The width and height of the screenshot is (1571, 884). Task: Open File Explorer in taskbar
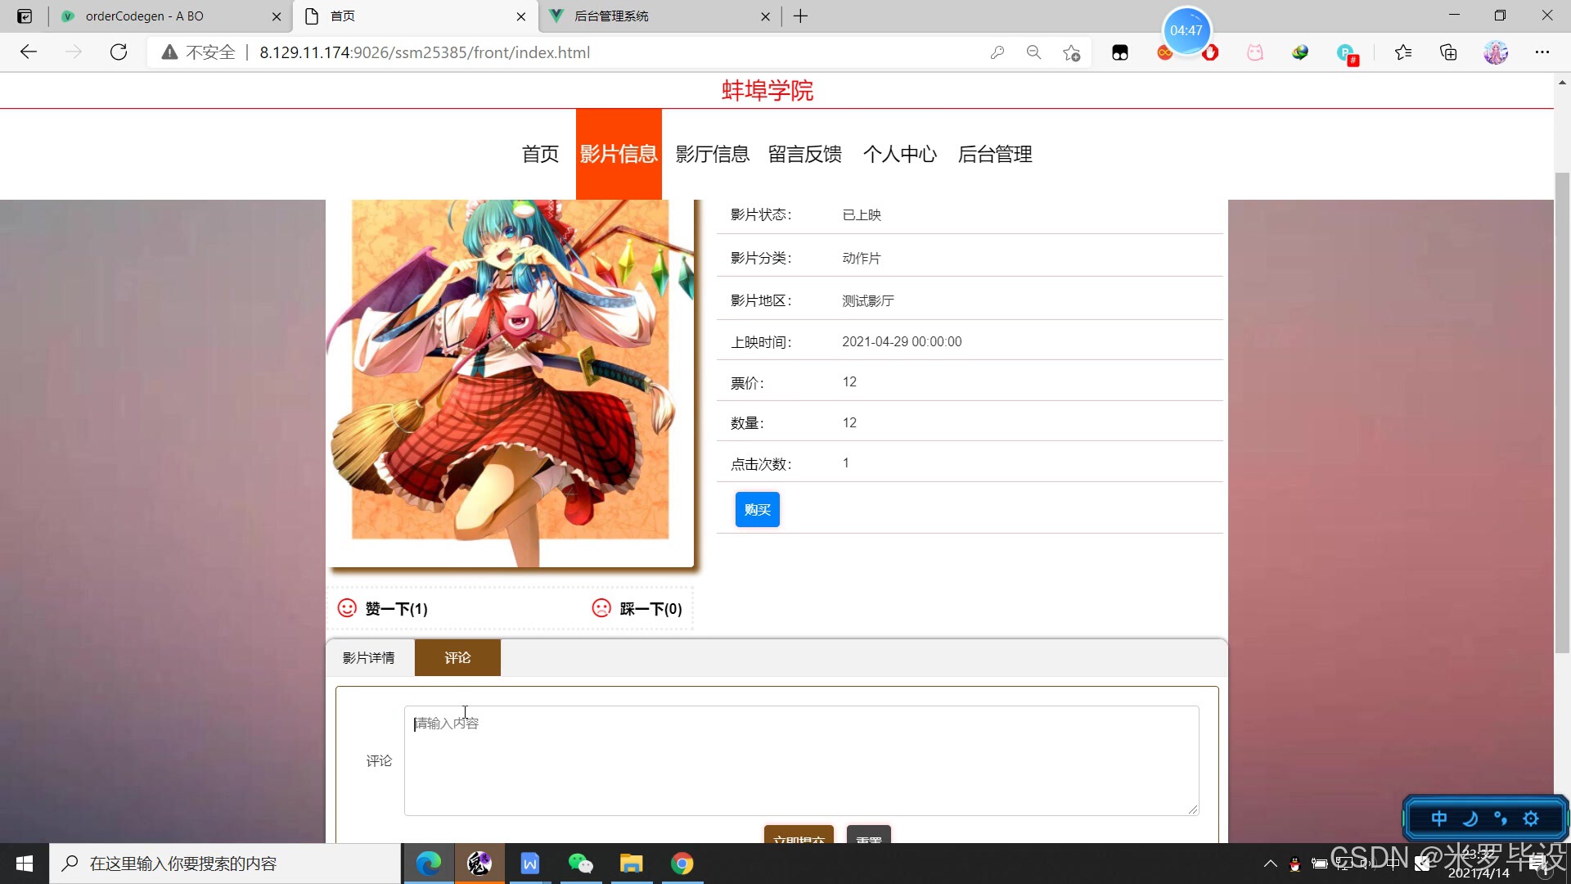point(631,864)
